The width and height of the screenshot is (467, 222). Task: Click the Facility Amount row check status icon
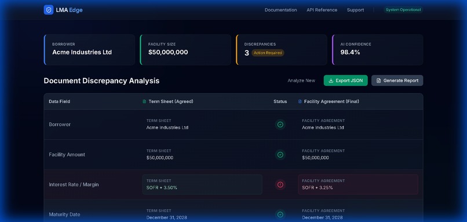tap(280, 154)
